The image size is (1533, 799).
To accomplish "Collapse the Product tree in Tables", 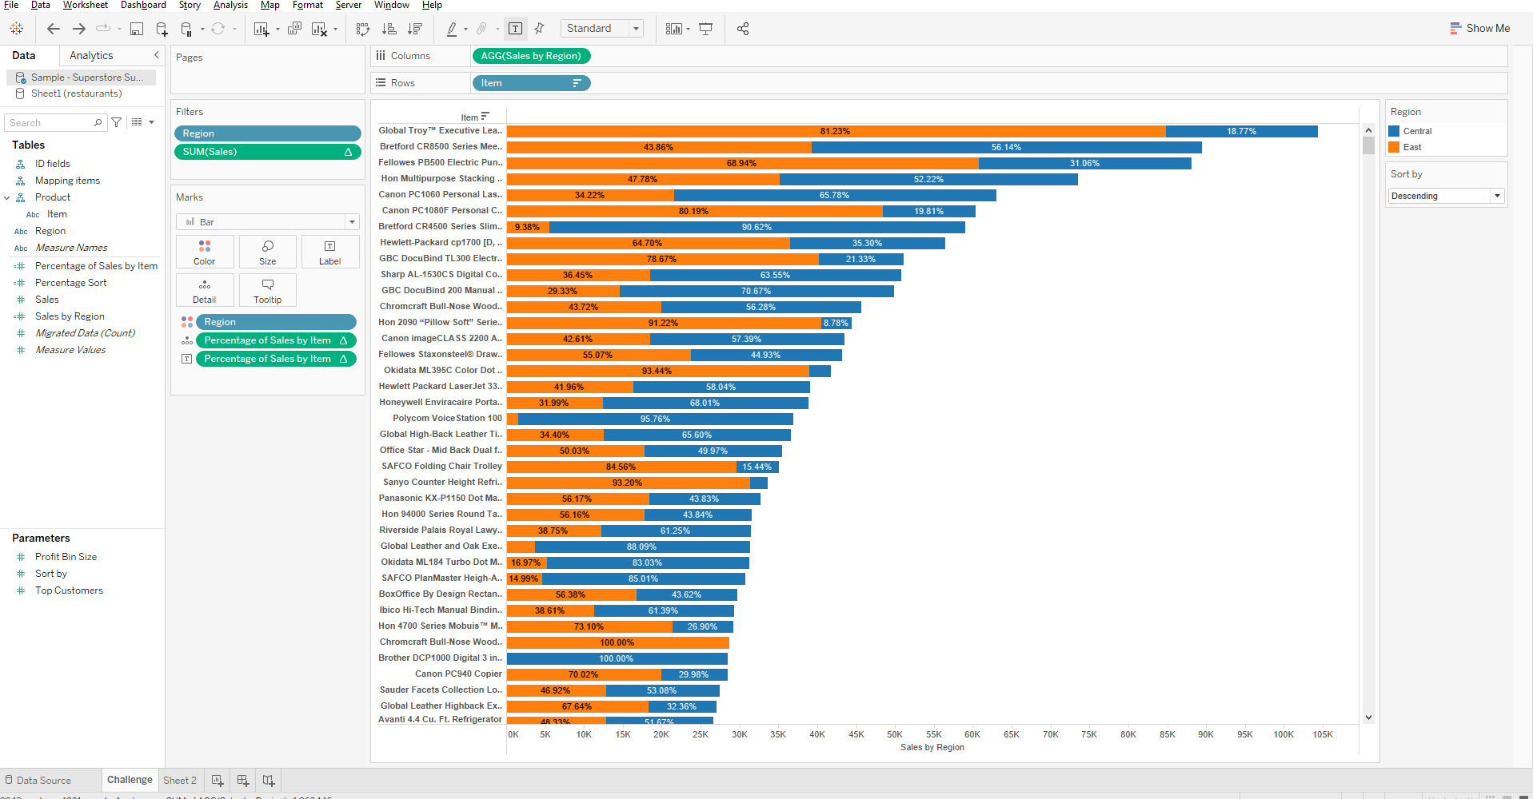I will (7, 197).
